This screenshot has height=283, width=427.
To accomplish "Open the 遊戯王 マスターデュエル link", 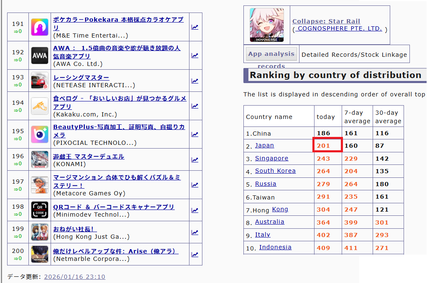I will (89, 157).
